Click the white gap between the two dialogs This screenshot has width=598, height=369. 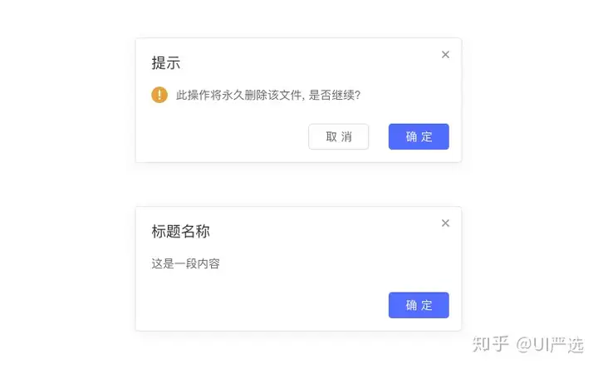298,184
